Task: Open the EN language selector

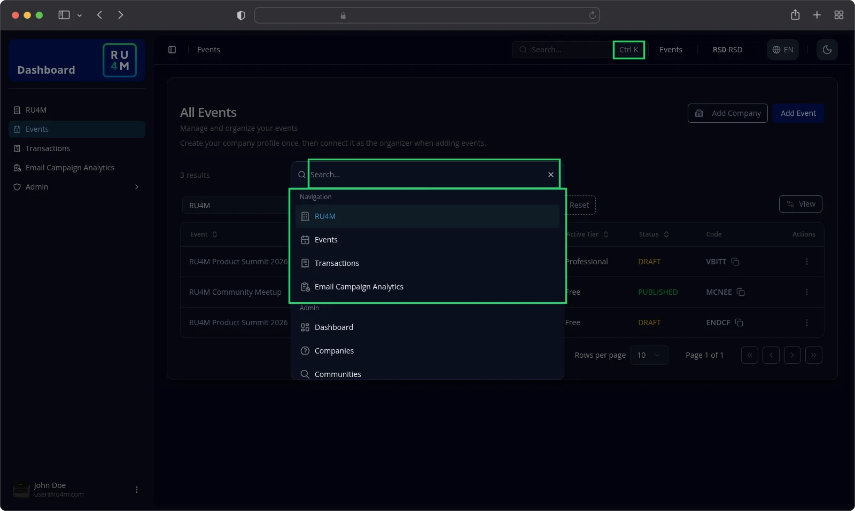Action: coord(782,50)
